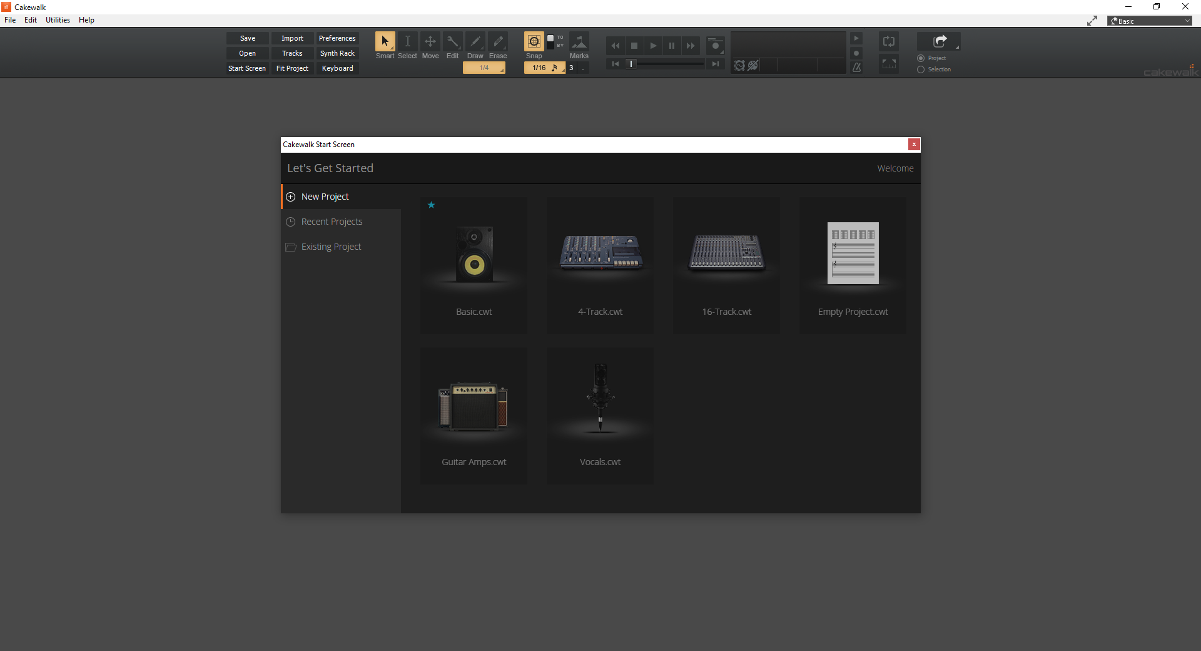Stop playback in transport
Viewport: 1201px width, 651px height.
pos(634,46)
